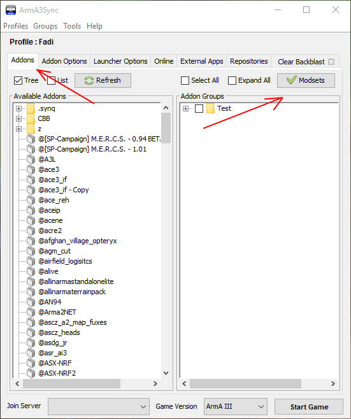Click the addon brick icon for @agm_cut
351x419 pixels.
click(31, 251)
